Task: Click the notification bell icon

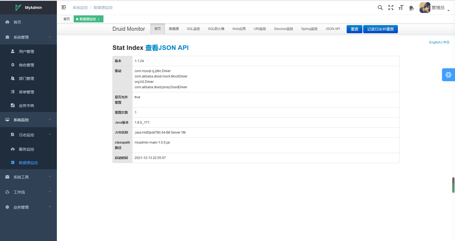Action: coord(412,8)
